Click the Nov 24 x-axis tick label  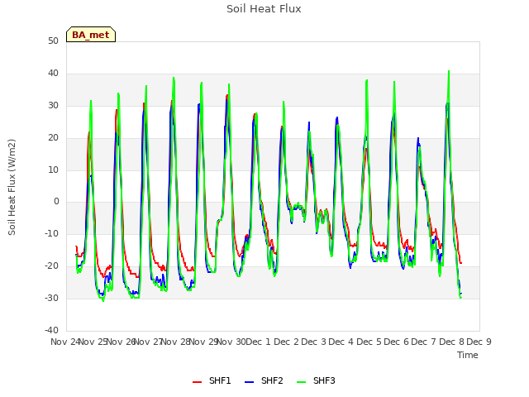point(65,342)
